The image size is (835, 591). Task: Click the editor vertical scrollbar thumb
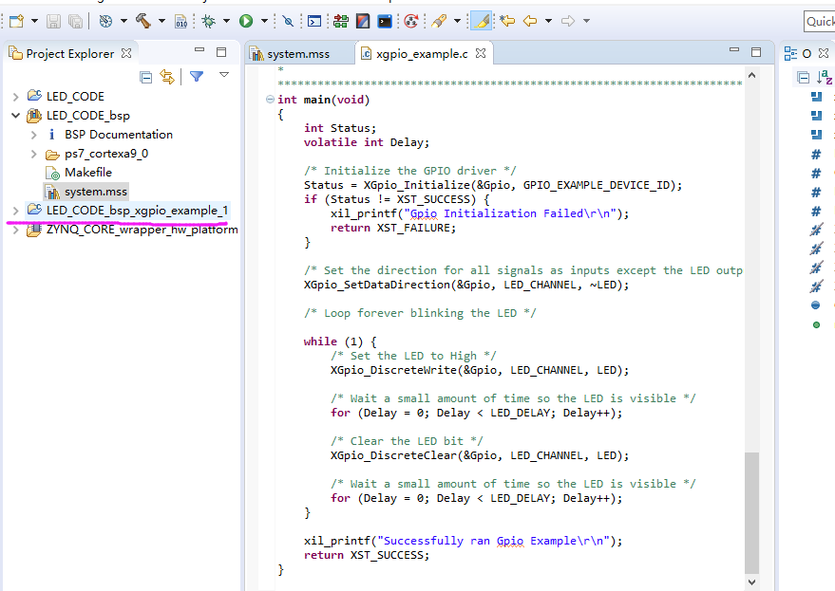tap(751, 511)
